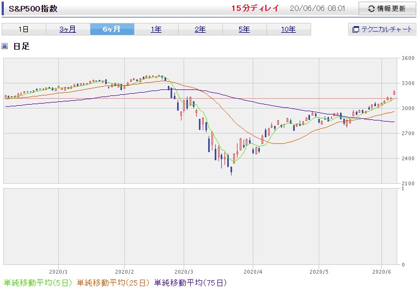Click the 2400 price axis label

(408, 159)
